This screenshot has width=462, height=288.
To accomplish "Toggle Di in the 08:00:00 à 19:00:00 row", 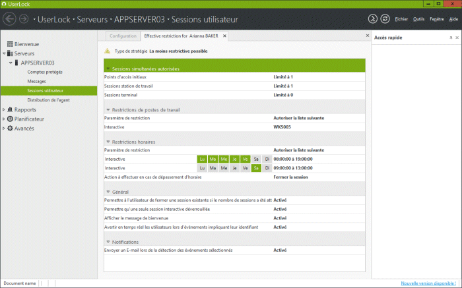I will pos(267,159).
